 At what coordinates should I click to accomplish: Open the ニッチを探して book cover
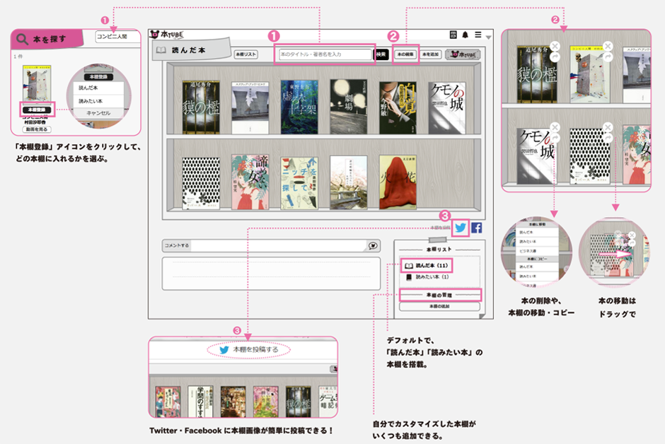(299, 183)
